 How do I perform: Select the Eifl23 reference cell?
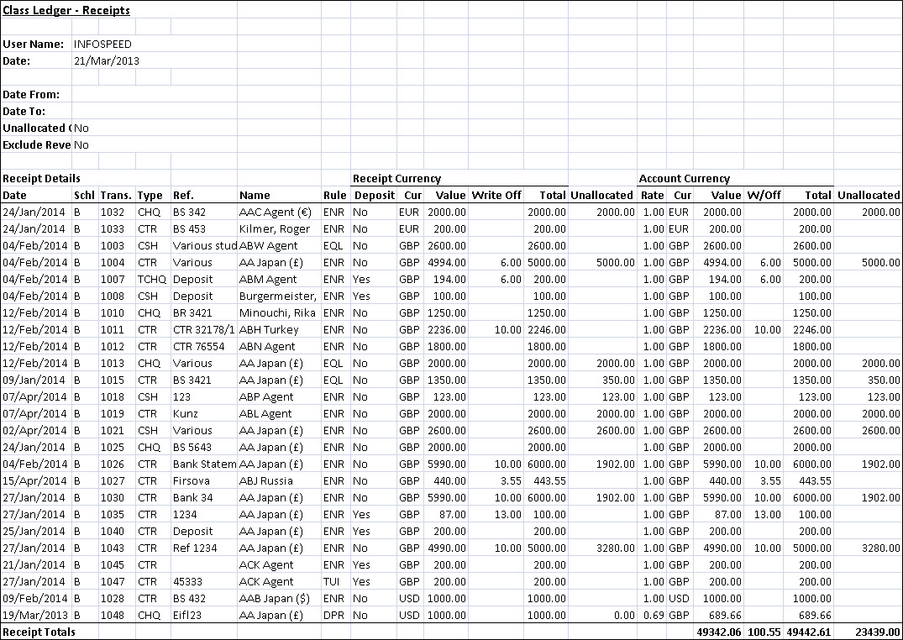coord(190,615)
